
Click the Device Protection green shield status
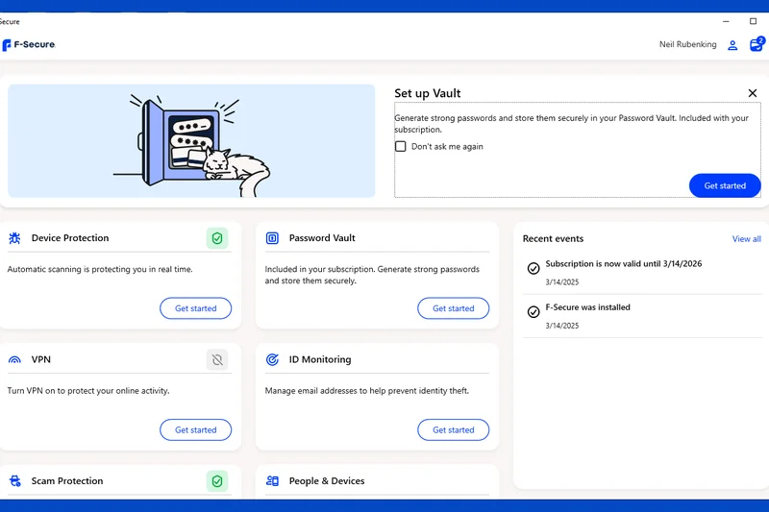point(217,238)
